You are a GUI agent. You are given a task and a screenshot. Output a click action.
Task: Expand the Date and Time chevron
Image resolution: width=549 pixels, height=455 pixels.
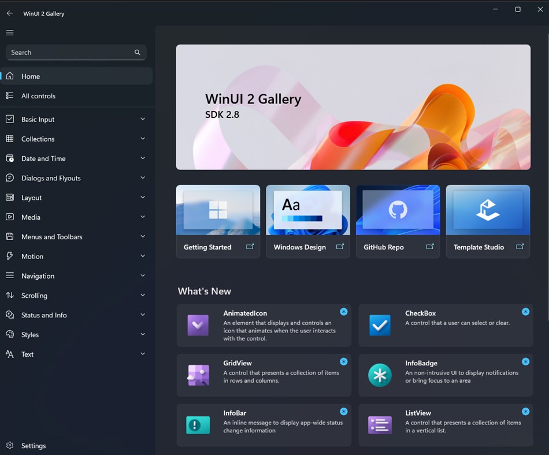coord(143,158)
